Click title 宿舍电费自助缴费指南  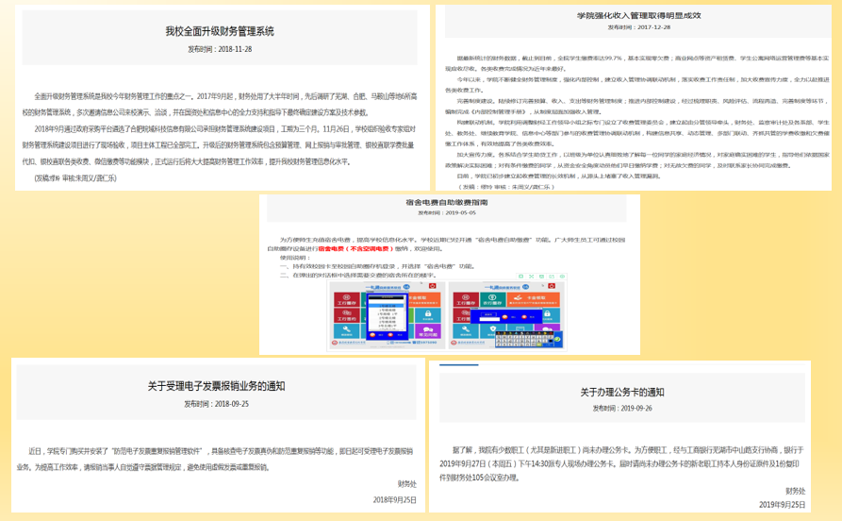tap(447, 203)
